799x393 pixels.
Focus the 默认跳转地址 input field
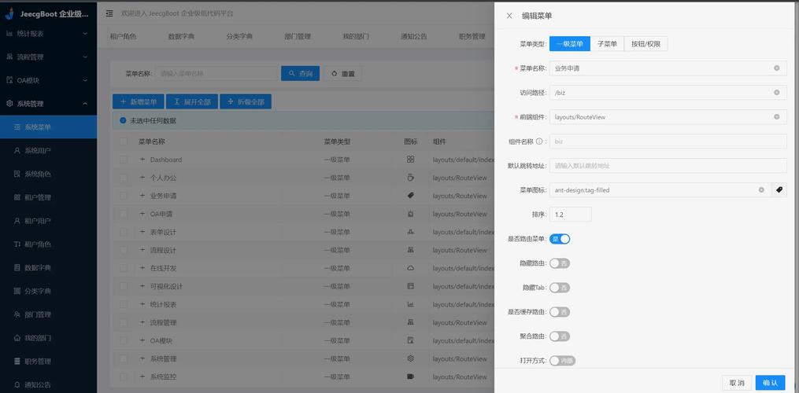click(668, 165)
